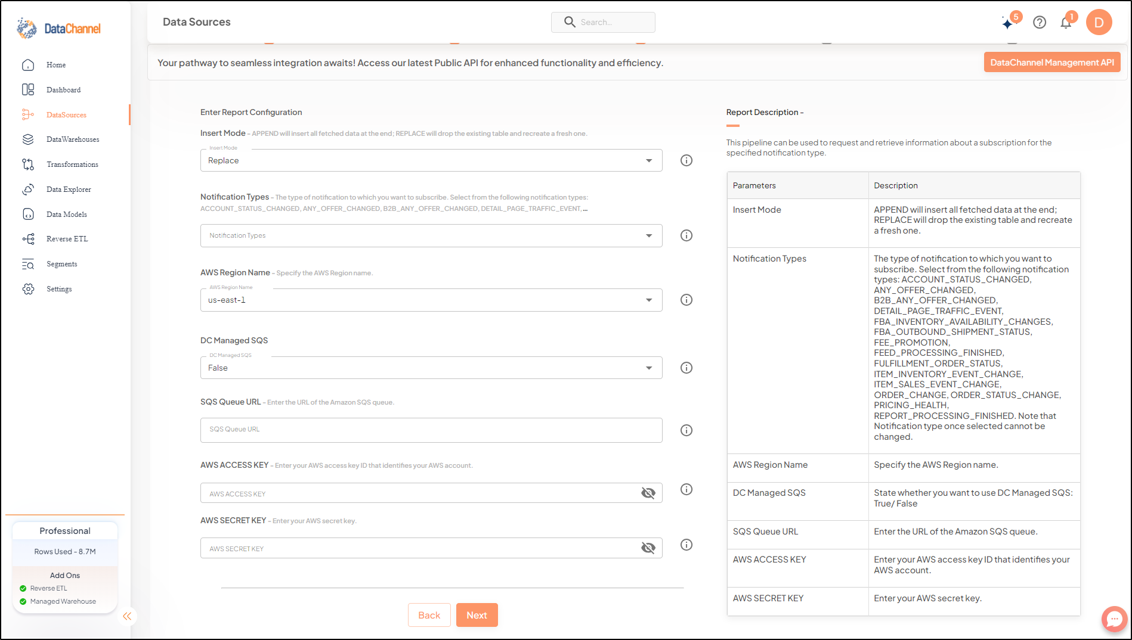This screenshot has width=1132, height=640.
Task: Show info for AWS ACCESS KEY
Action: click(686, 489)
